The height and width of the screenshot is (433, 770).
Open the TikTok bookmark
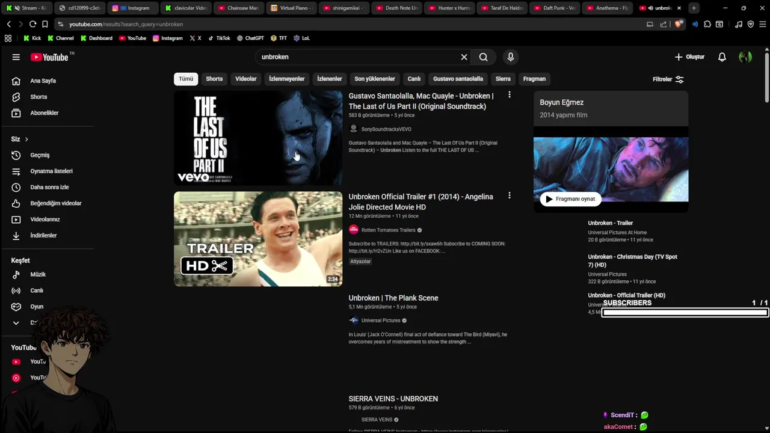[x=219, y=38]
